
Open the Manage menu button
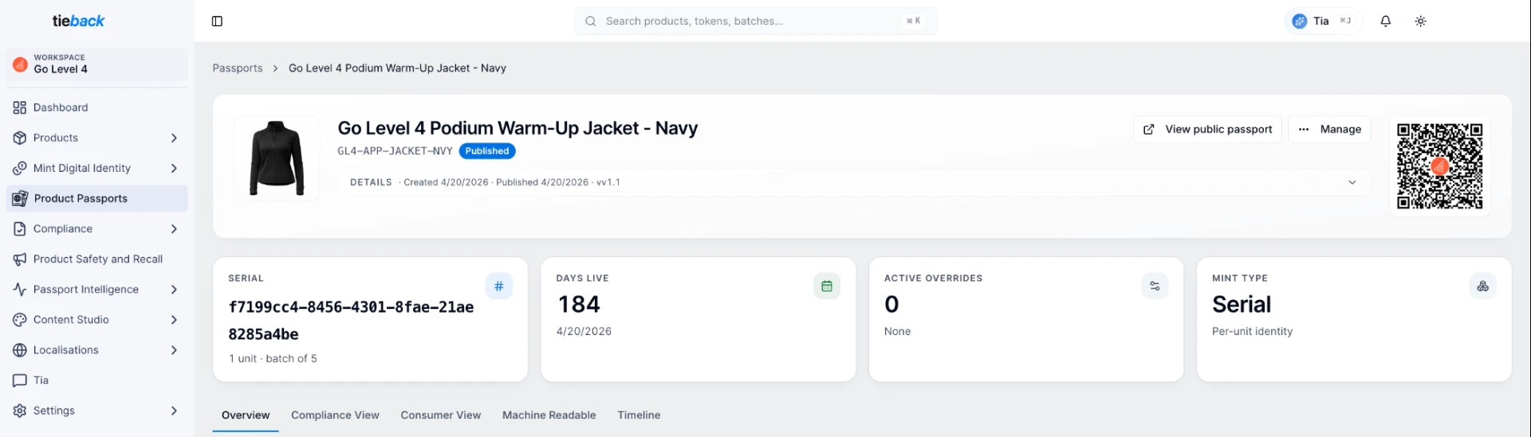[x=1329, y=129]
